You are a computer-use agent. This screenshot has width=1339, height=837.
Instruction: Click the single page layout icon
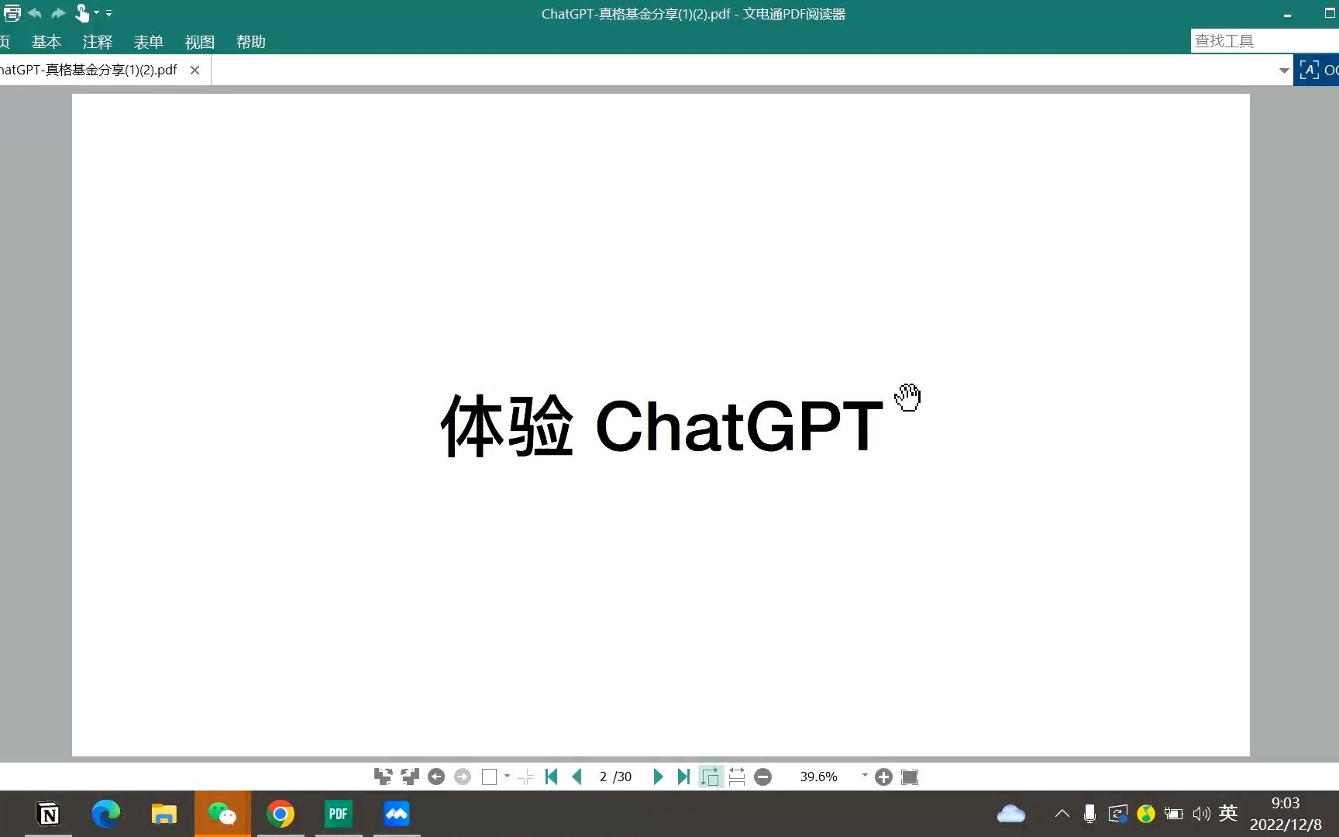point(490,777)
